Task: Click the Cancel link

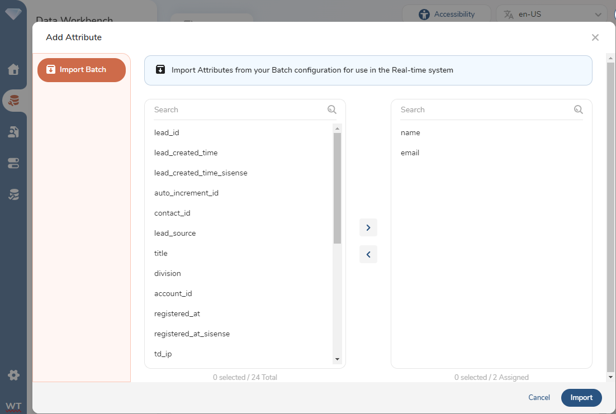Action: 539,398
